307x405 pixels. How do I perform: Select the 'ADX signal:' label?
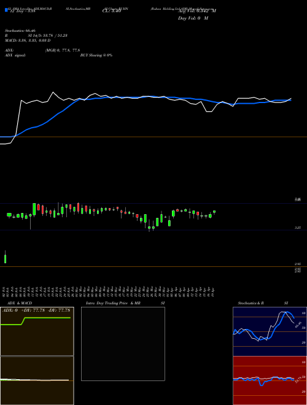pyautogui.click(x=15, y=55)
